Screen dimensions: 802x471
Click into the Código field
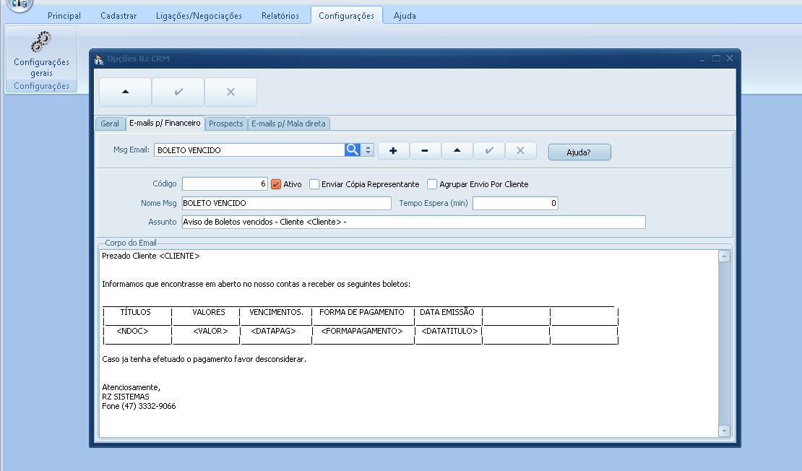tap(225, 183)
